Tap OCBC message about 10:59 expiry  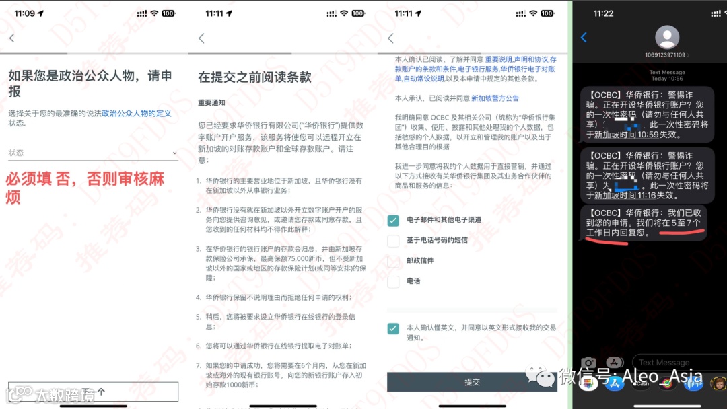[646, 114]
